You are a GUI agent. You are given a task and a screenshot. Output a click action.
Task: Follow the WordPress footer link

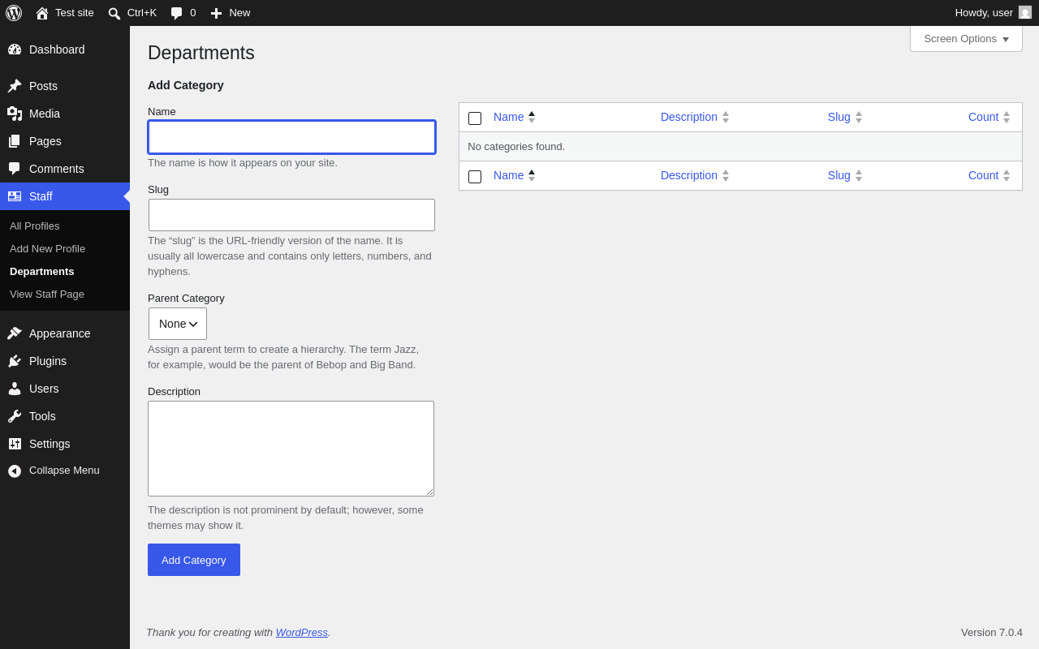pyautogui.click(x=302, y=632)
